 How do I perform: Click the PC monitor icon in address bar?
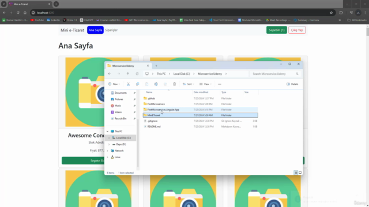[147, 74]
